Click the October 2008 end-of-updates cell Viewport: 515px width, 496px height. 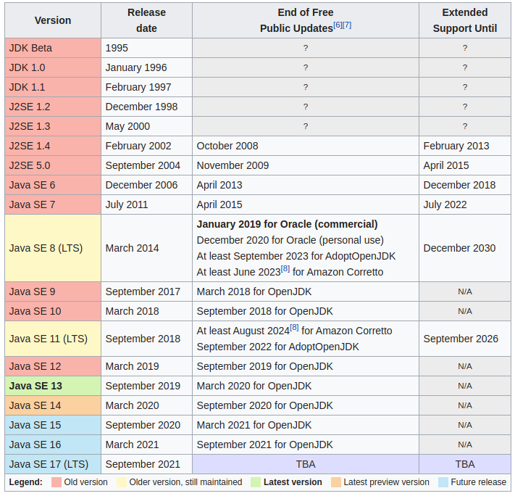pyautogui.click(x=306, y=146)
